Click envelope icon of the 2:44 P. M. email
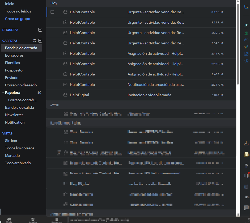The image size is (250, 223). pos(65,53)
